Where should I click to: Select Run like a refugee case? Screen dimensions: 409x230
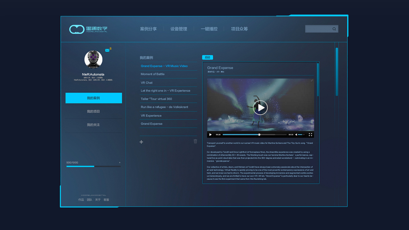pyautogui.click(x=164, y=107)
